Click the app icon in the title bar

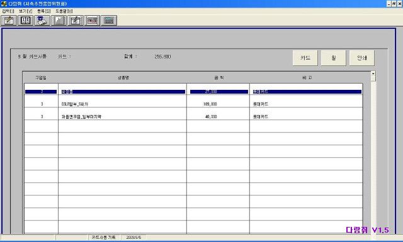point(4,4)
